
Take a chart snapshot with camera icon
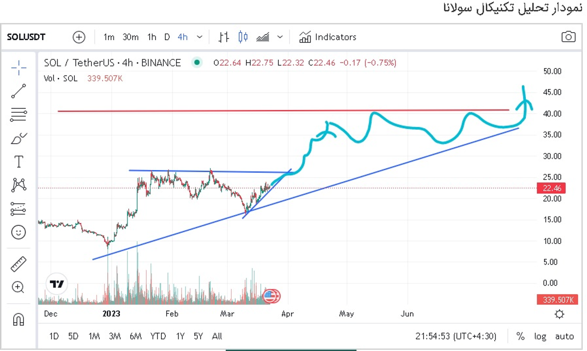[568, 37]
